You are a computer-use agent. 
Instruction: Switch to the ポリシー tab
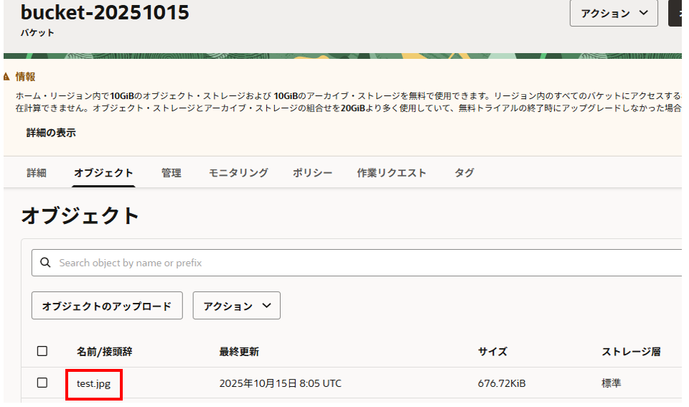tap(312, 173)
